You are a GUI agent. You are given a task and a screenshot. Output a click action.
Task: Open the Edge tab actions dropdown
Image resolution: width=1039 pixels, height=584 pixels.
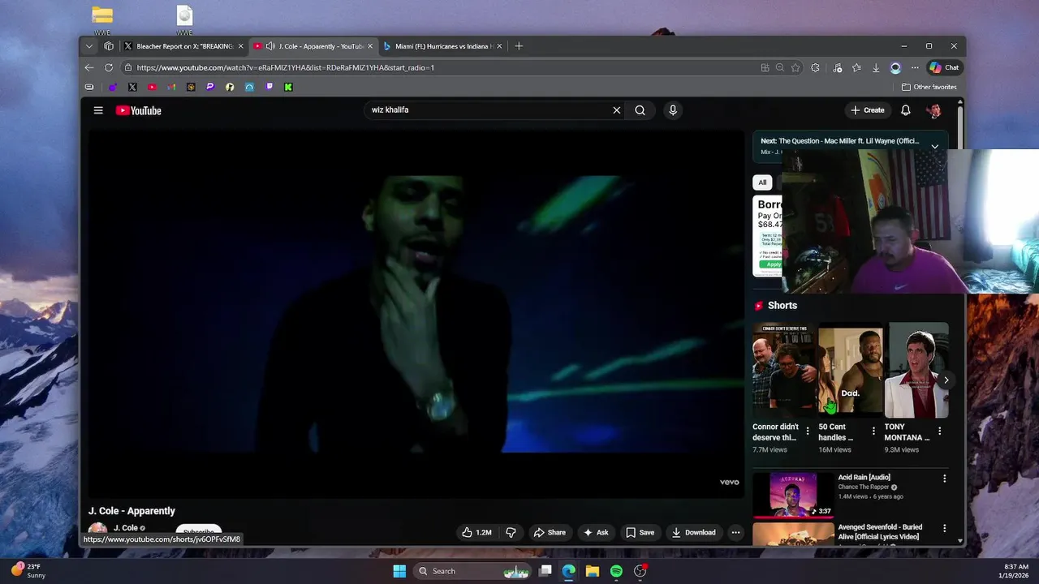tap(89, 46)
